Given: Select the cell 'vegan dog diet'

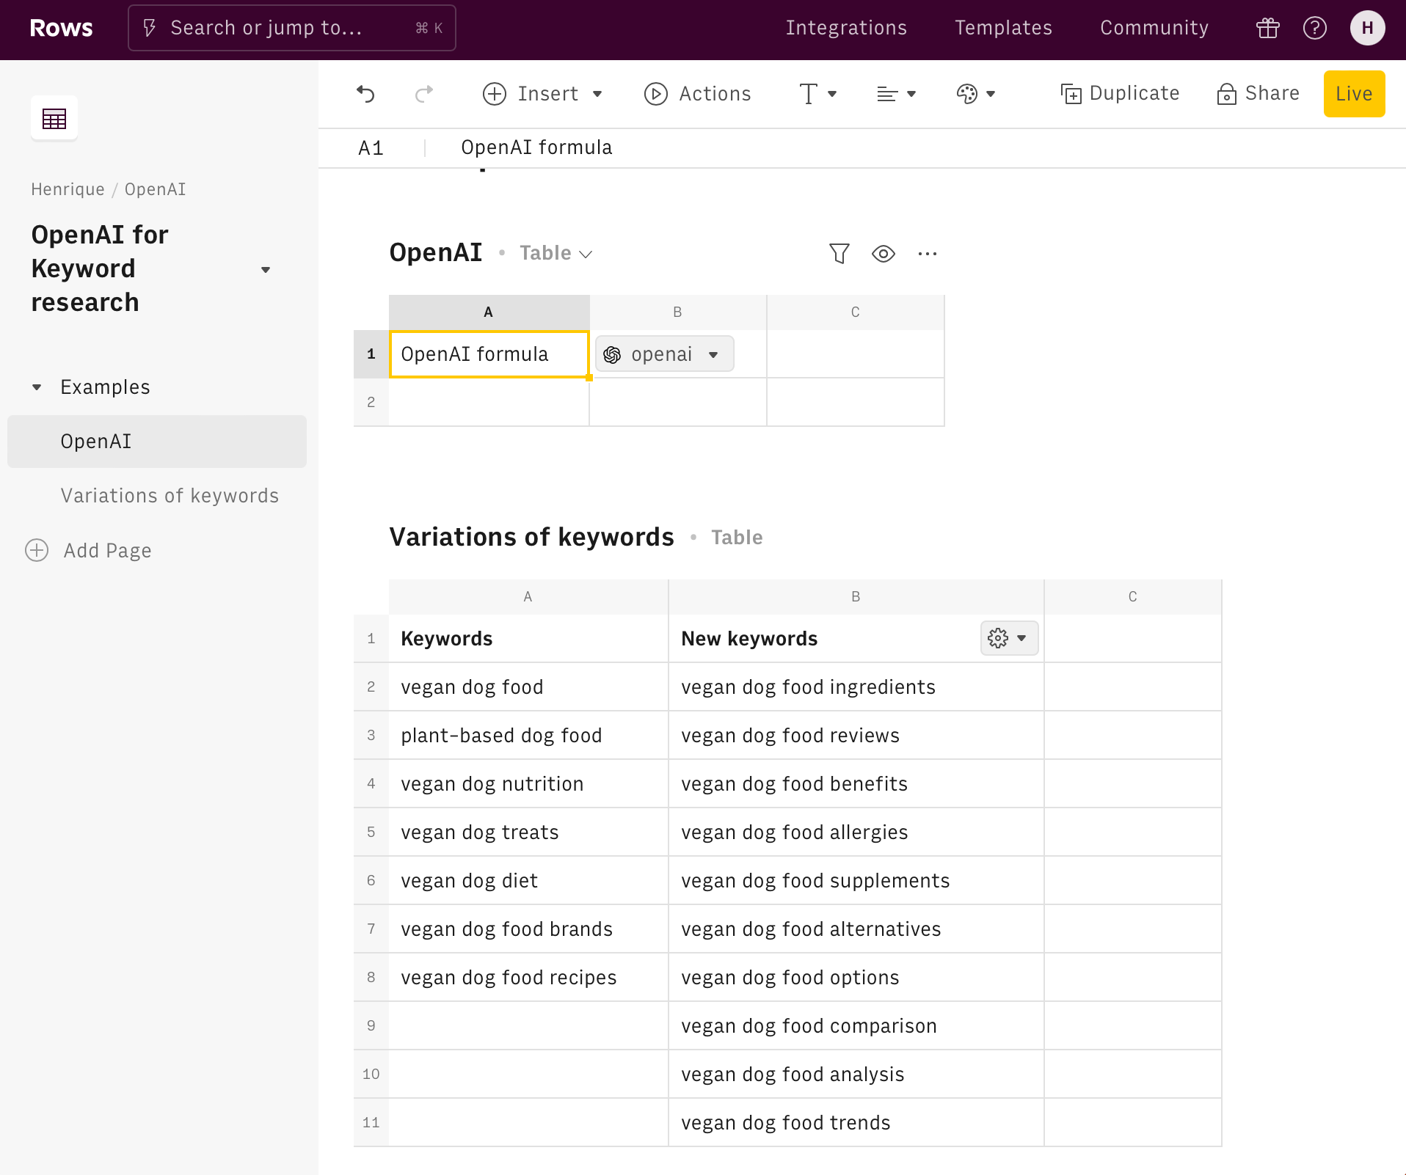Looking at the screenshot, I should click(x=528, y=881).
